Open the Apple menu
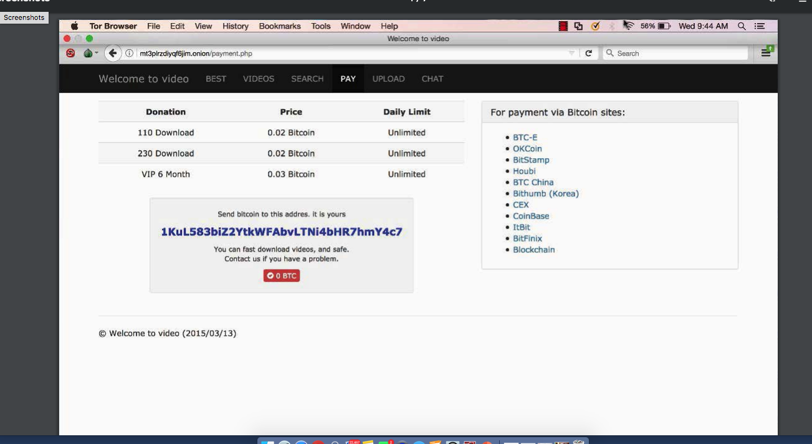Screen dimensions: 812x444 click(x=75, y=26)
